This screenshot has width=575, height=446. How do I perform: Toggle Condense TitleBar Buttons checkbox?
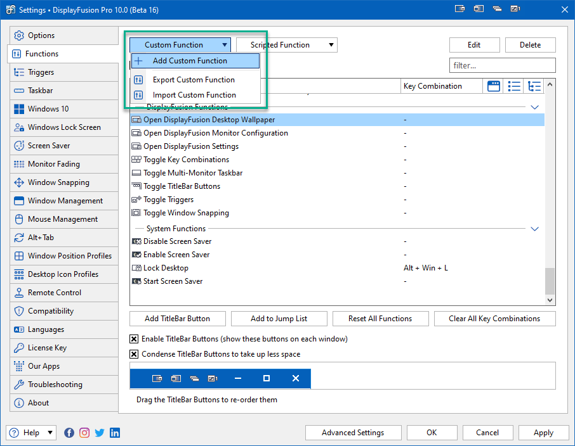(134, 354)
